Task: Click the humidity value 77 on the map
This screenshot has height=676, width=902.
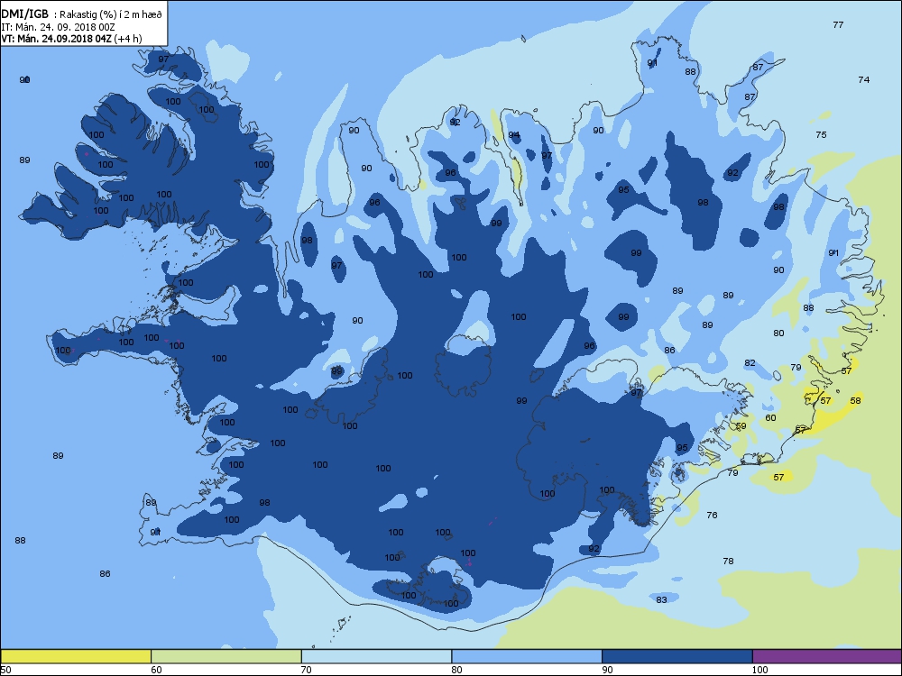Action: click(x=838, y=24)
